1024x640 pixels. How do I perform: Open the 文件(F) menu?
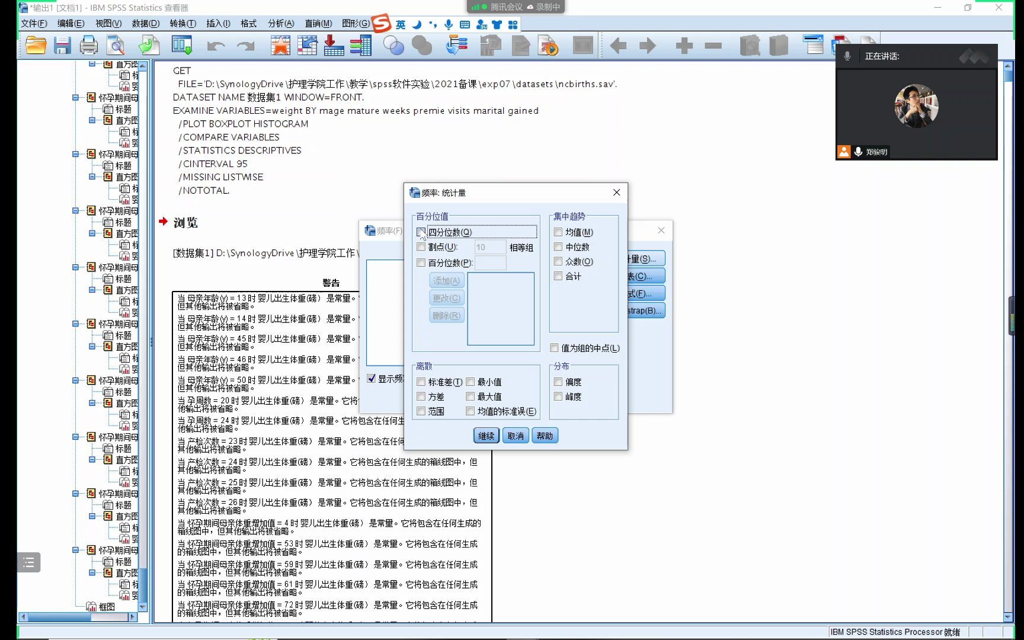click(x=34, y=23)
